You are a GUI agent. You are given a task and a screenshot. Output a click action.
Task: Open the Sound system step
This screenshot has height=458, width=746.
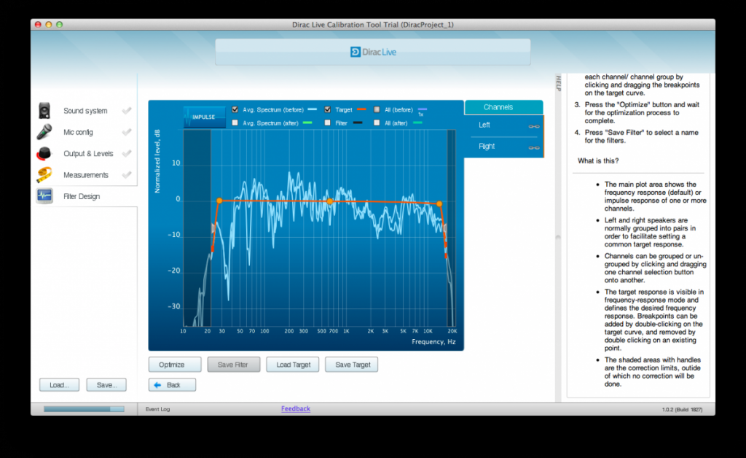86,110
